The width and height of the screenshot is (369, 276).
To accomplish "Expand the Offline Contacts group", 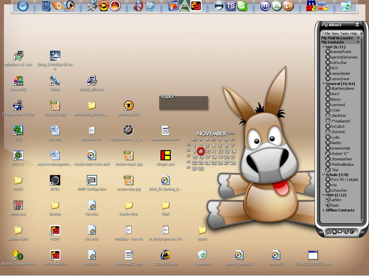I will [324, 210].
